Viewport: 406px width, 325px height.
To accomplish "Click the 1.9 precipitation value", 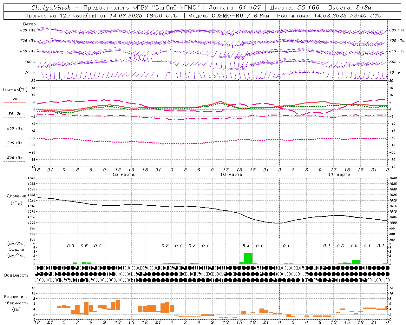I will click(x=354, y=246).
